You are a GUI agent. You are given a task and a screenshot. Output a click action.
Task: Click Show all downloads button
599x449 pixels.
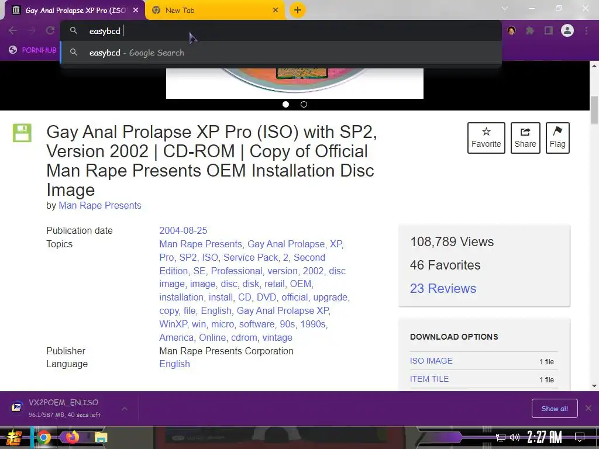[x=555, y=409]
